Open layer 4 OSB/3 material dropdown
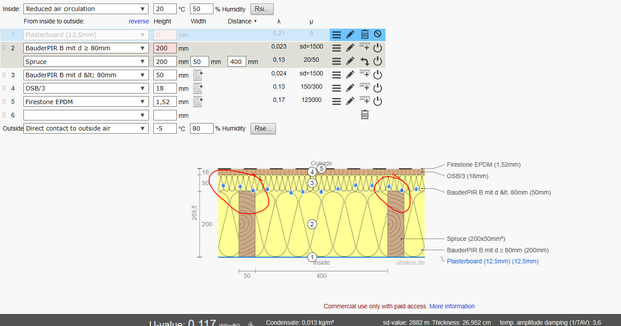The image size is (621, 326). (x=86, y=88)
